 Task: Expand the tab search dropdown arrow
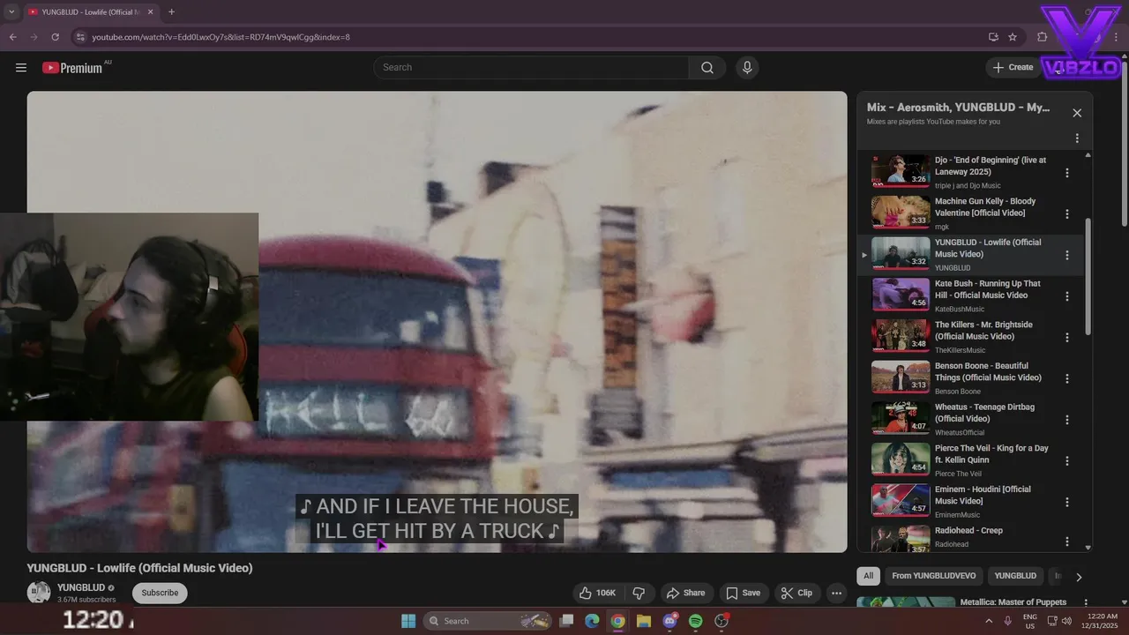11,12
